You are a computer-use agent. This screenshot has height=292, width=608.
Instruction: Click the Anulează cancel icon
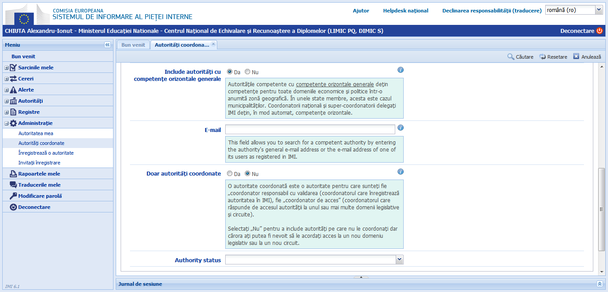[576, 56]
